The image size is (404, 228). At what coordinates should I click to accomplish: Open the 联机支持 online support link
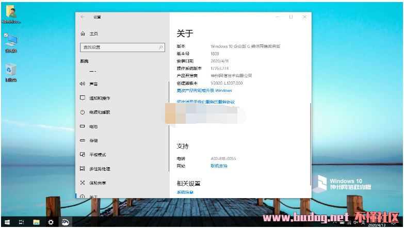tap(219, 166)
